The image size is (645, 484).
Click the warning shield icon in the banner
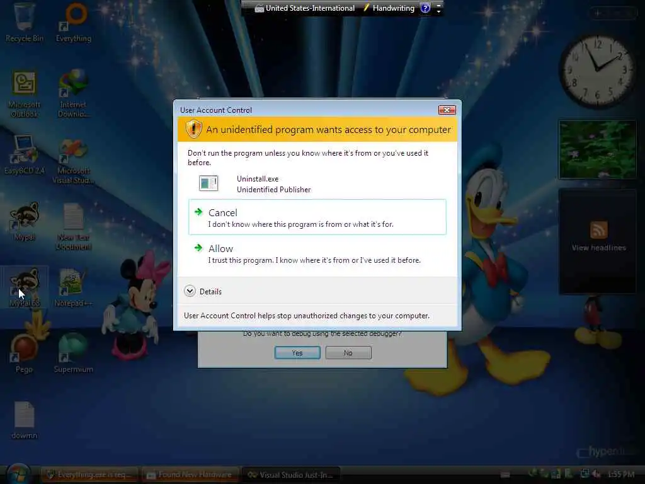pos(193,129)
